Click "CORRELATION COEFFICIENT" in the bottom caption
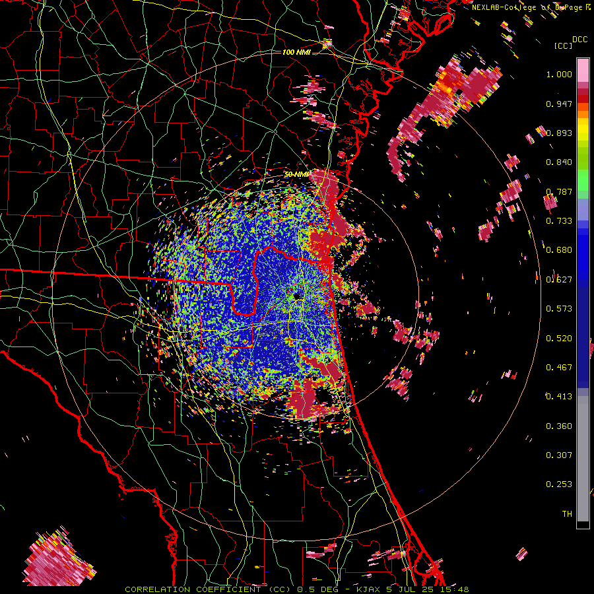 click(x=193, y=589)
